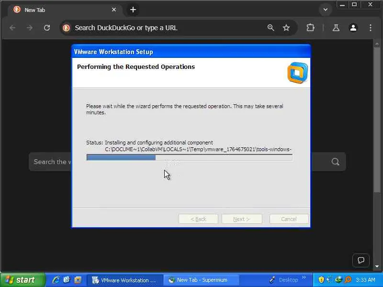Click the Cancel button in VMware setup

tap(289, 219)
